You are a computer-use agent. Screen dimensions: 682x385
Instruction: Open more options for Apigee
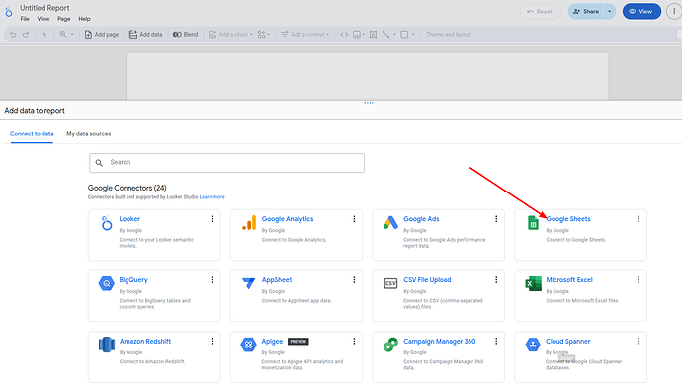(x=354, y=342)
